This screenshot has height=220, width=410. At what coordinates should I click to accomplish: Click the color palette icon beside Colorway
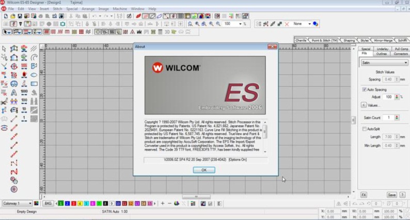tap(36, 203)
